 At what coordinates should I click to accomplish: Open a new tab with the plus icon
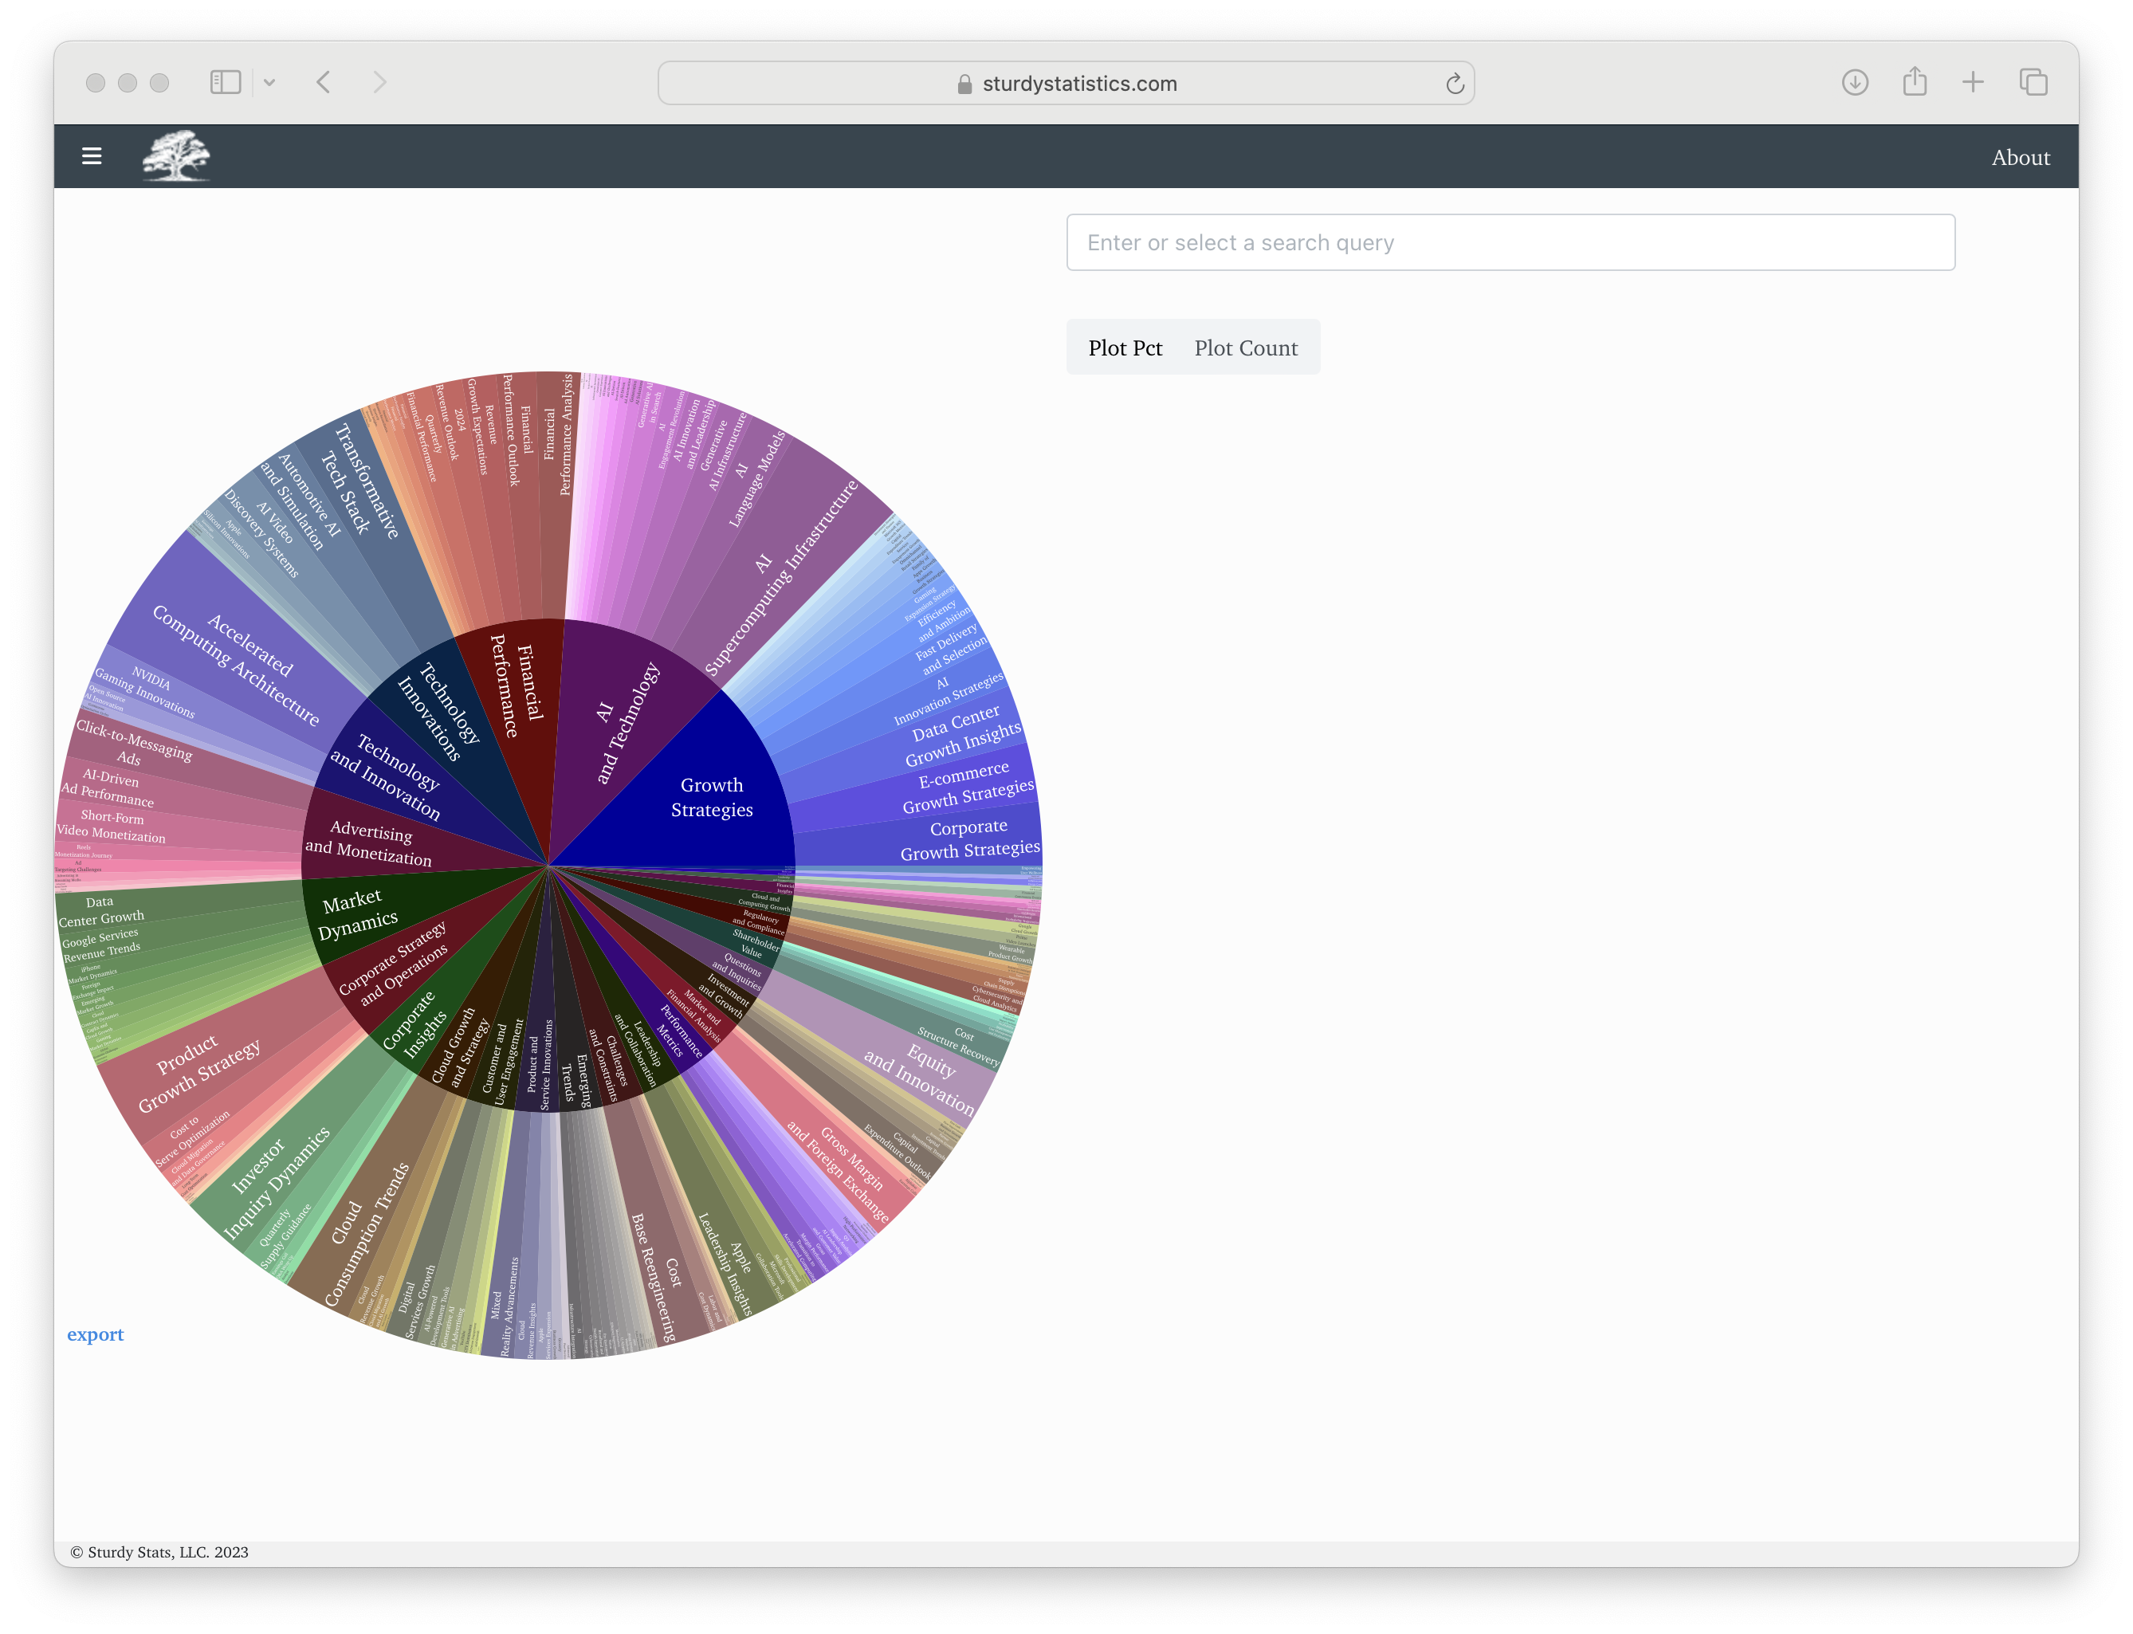tap(1973, 83)
